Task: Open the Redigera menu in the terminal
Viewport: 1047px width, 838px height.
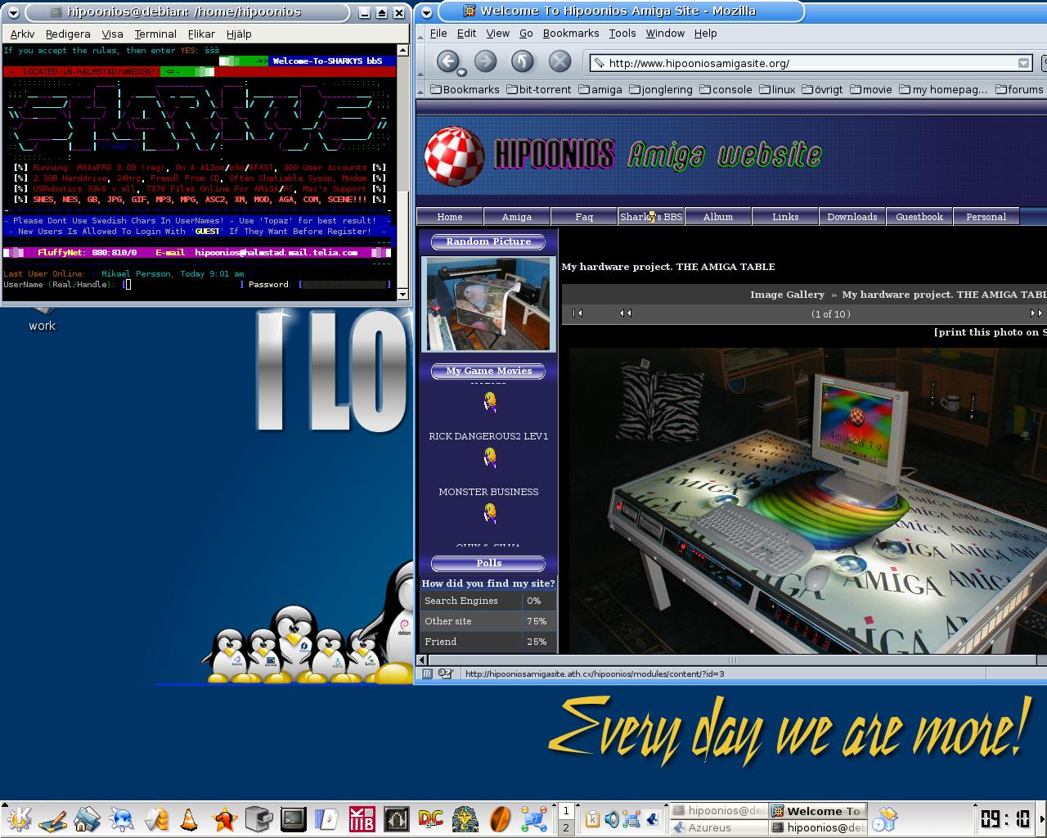Action: [x=68, y=34]
